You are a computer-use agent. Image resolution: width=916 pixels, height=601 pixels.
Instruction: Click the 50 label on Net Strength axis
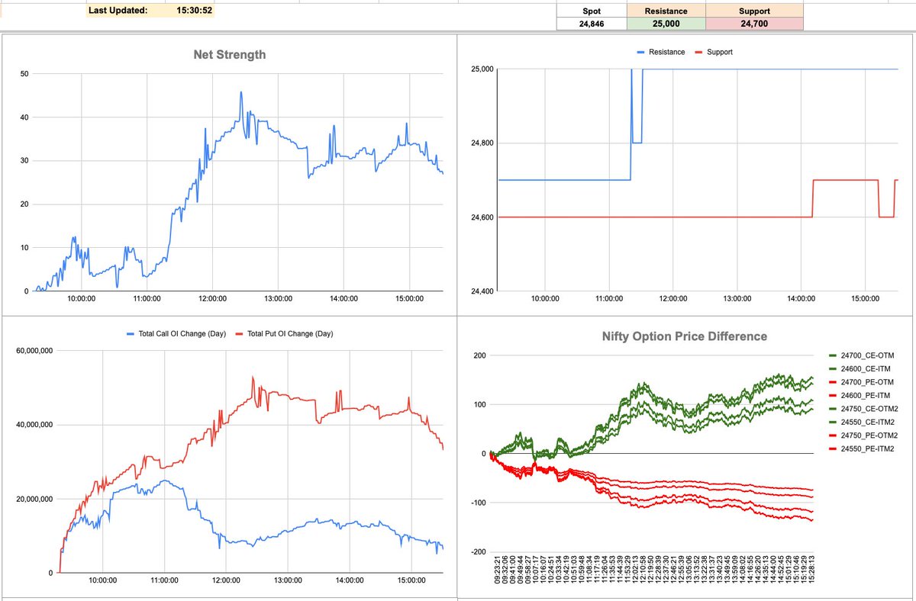pyautogui.click(x=24, y=74)
